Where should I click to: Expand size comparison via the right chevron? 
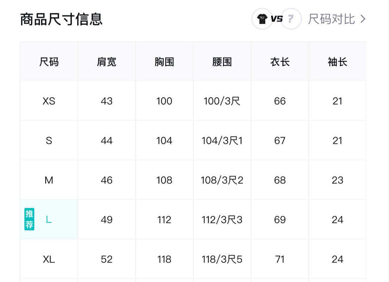pyautogui.click(x=363, y=19)
